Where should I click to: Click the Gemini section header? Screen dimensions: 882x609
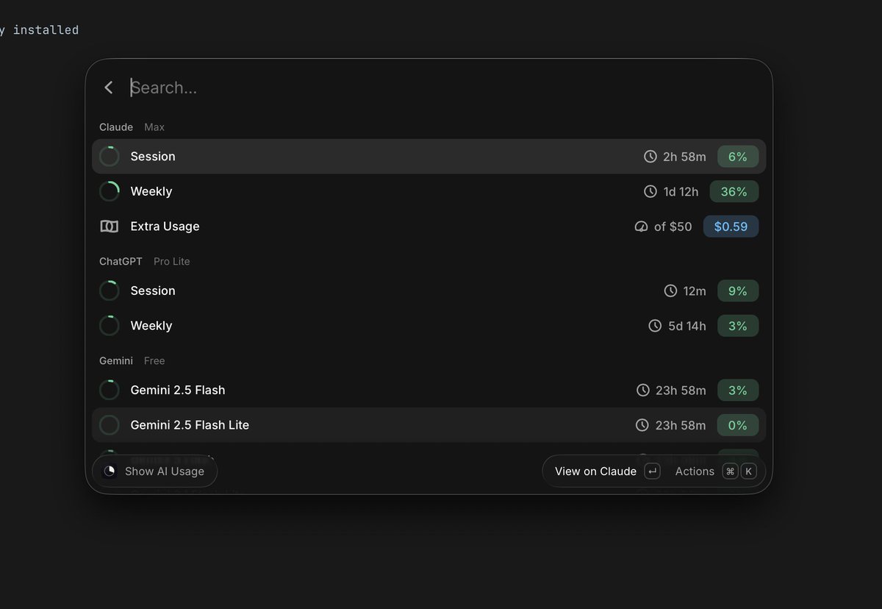click(x=116, y=360)
